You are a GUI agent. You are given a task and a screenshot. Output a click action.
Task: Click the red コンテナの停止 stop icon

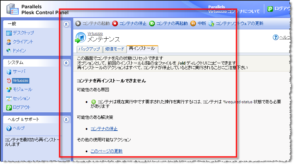click(115, 23)
